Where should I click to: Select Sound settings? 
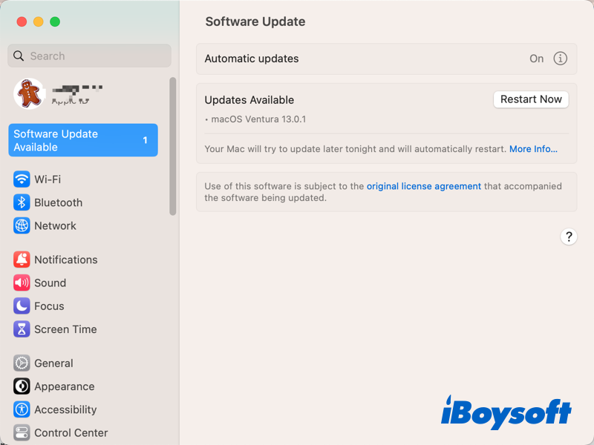(x=50, y=283)
